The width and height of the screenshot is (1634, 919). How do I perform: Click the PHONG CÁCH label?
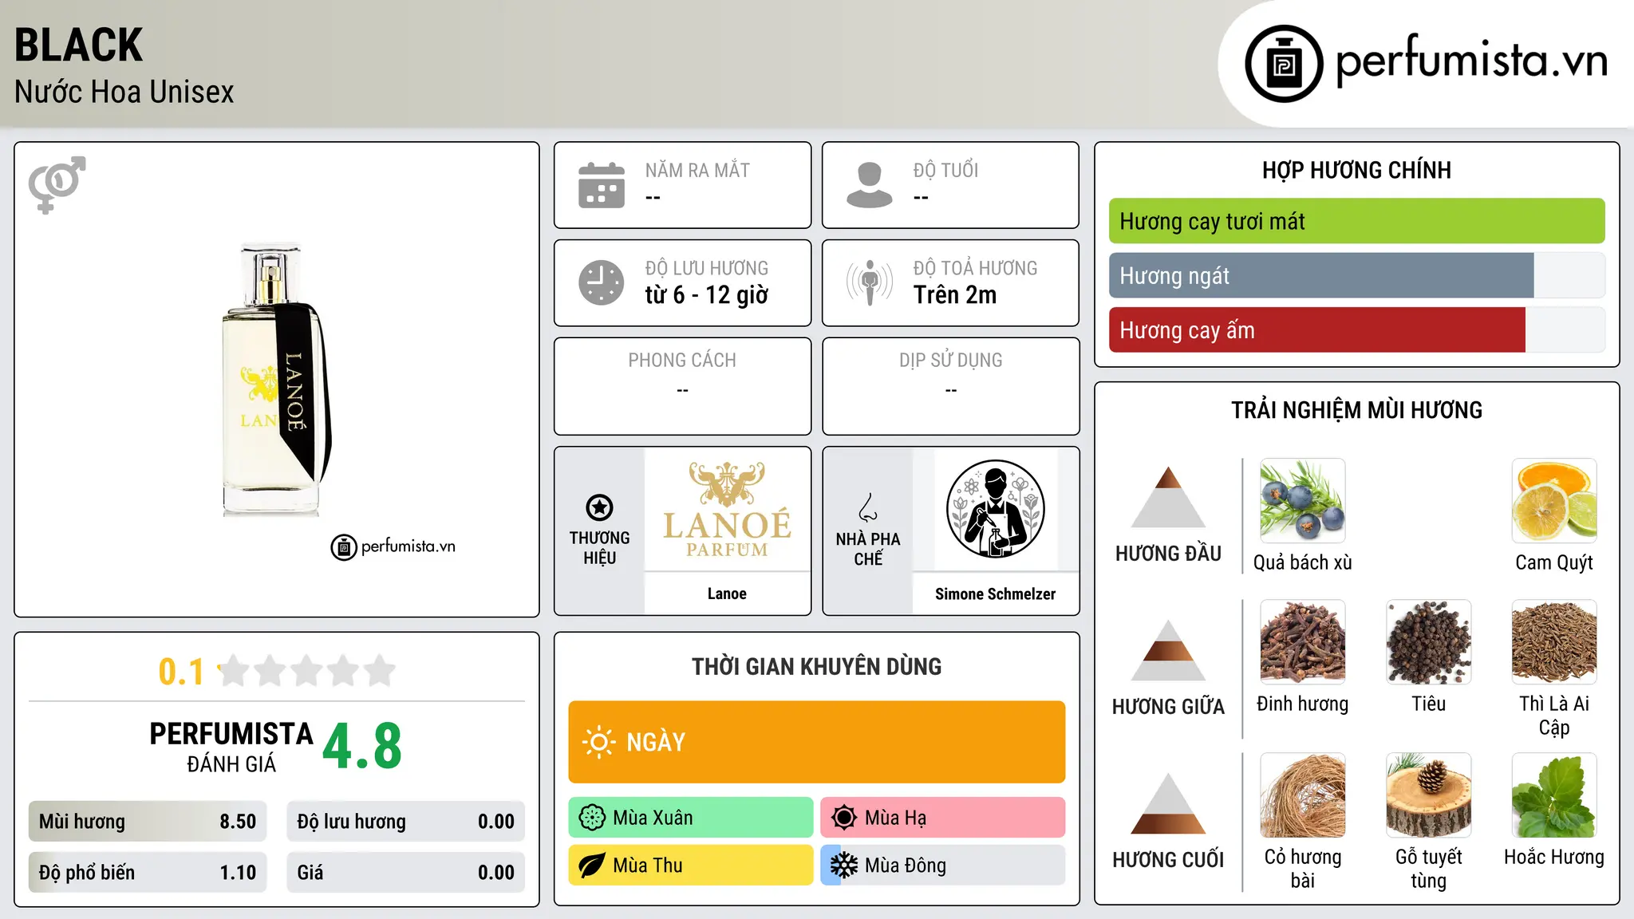682,360
